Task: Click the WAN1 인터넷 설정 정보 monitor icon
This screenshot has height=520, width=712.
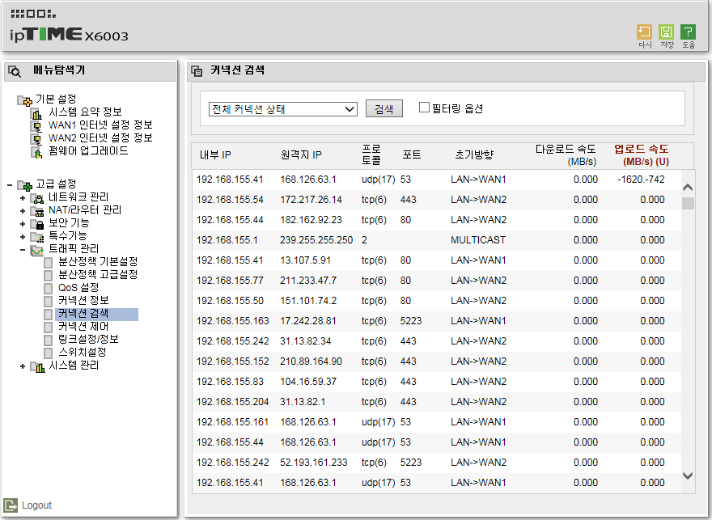Action: click(x=37, y=125)
